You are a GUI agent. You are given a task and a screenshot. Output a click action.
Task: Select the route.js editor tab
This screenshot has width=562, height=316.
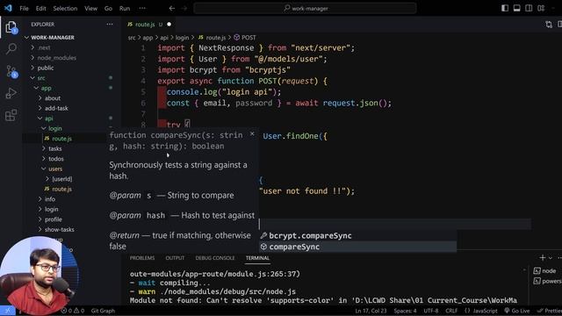tap(145, 25)
